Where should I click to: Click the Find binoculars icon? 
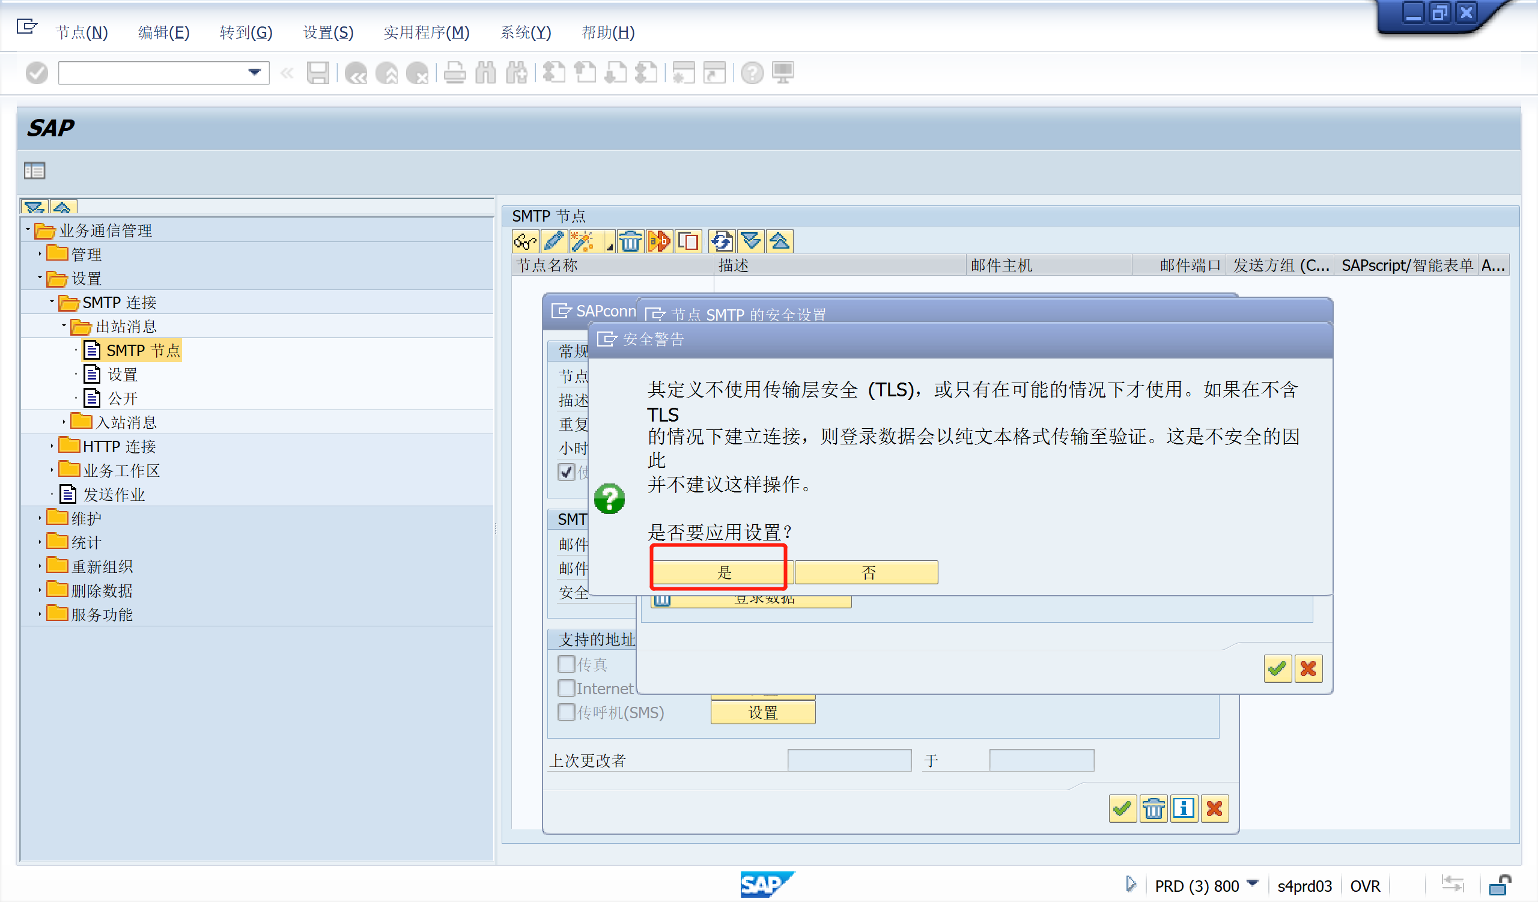pos(486,73)
